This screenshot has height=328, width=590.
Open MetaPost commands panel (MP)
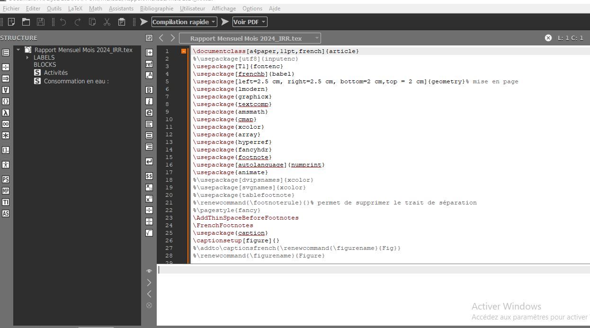[6, 191]
